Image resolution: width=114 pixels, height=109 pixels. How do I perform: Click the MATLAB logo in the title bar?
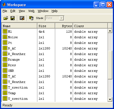tap(4, 4)
